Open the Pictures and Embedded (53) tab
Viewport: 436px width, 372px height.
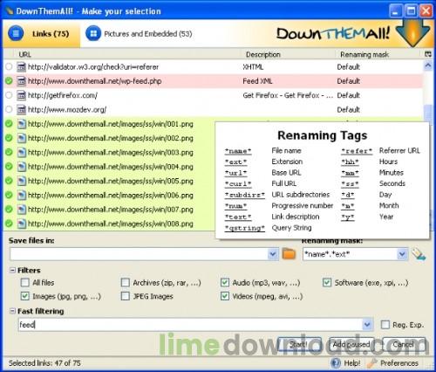(x=139, y=34)
